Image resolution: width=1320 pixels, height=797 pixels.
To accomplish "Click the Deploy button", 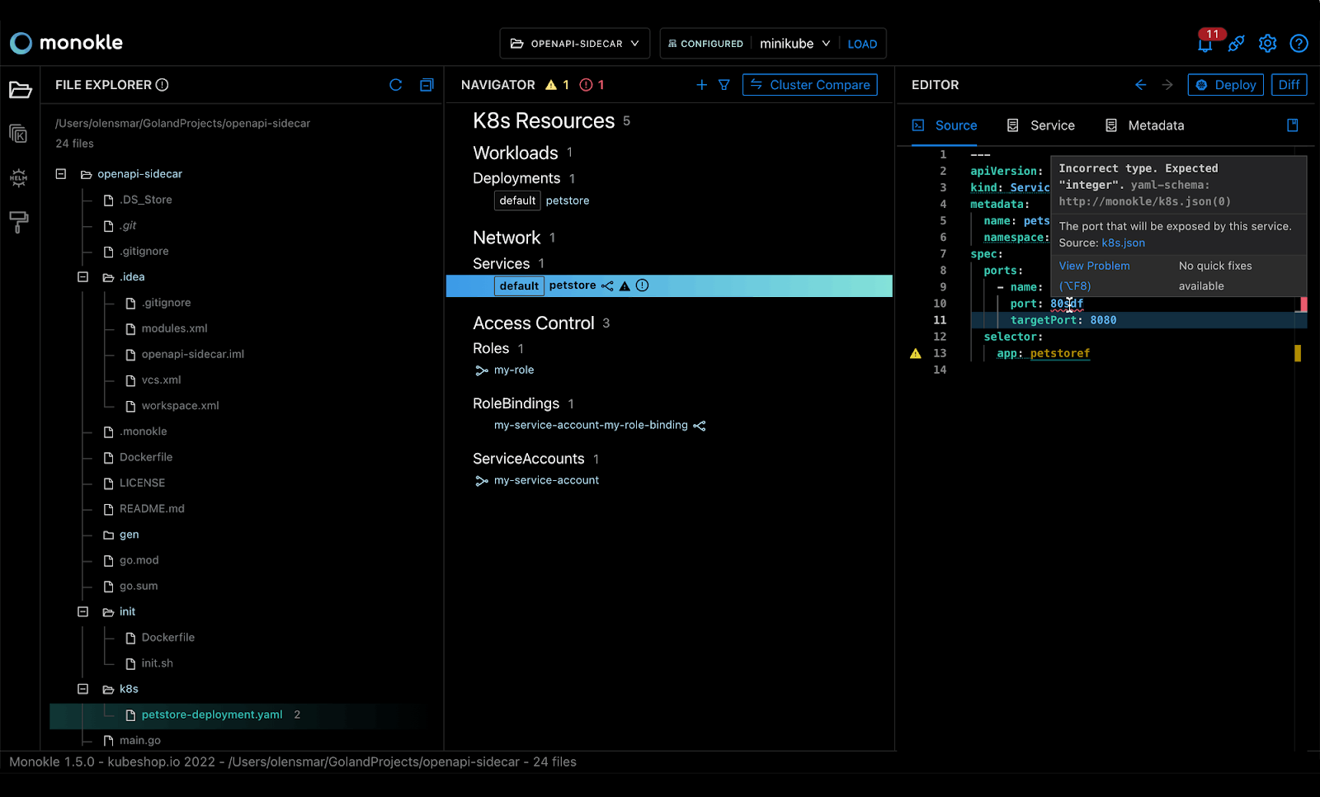I will coord(1225,85).
